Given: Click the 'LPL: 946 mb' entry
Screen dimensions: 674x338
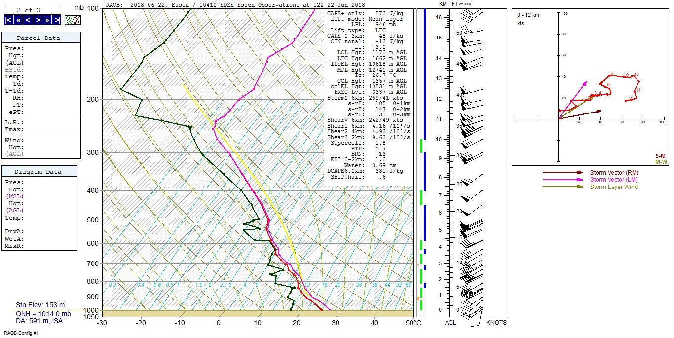Looking at the screenshot, I should [374, 24].
